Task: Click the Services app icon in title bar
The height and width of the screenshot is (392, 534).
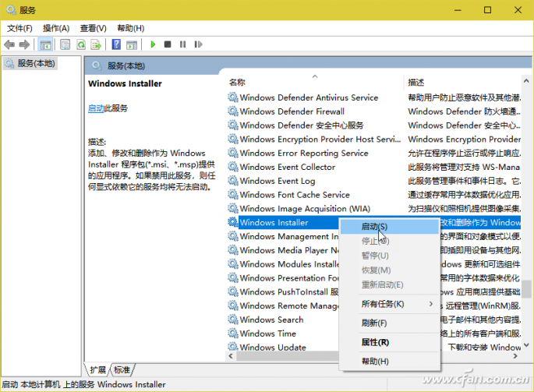Action: [11, 10]
